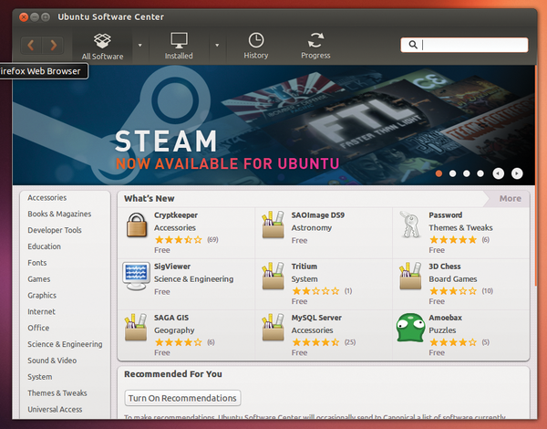Open the Tritium app title
This screenshot has width=547, height=429.
tap(304, 267)
